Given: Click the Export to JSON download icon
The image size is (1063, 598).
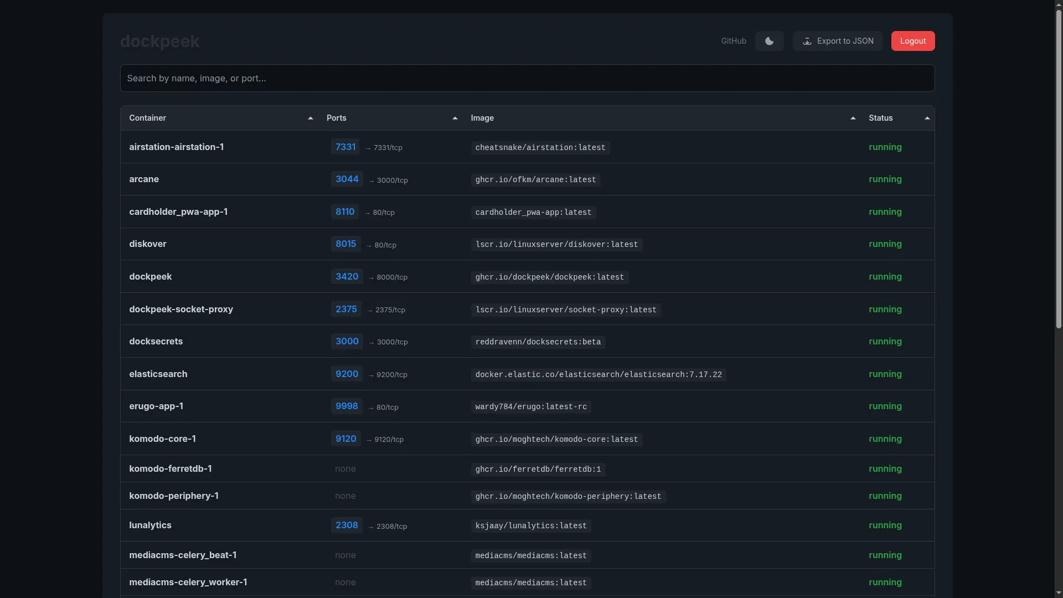Looking at the screenshot, I should pyautogui.click(x=807, y=41).
